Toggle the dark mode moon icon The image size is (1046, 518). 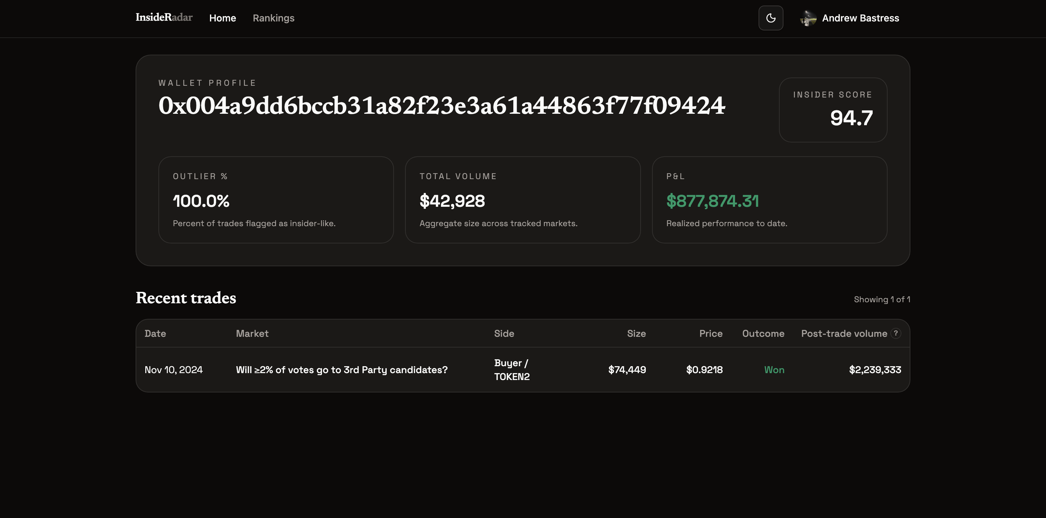click(770, 18)
